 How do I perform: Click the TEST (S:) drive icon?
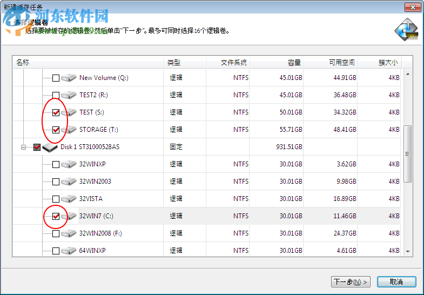tap(69, 112)
